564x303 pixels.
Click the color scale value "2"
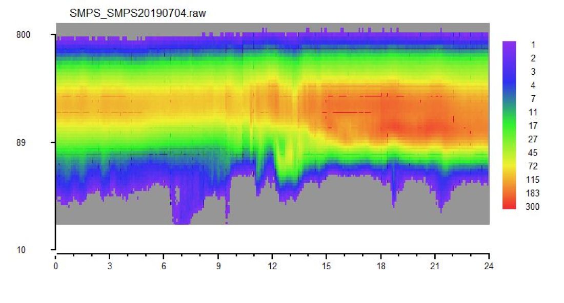pos(533,58)
